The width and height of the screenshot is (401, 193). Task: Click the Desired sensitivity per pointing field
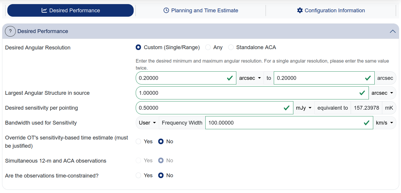[209, 108]
